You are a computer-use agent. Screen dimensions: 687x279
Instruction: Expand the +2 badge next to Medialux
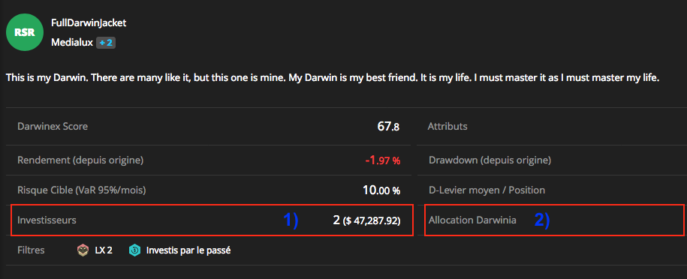[106, 43]
